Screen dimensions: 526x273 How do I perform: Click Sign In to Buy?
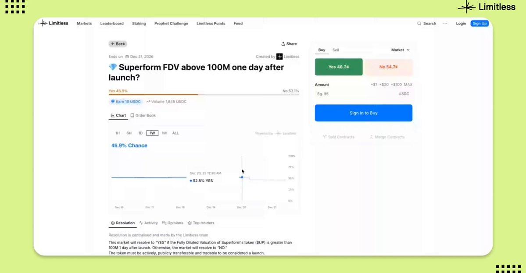[363, 113]
